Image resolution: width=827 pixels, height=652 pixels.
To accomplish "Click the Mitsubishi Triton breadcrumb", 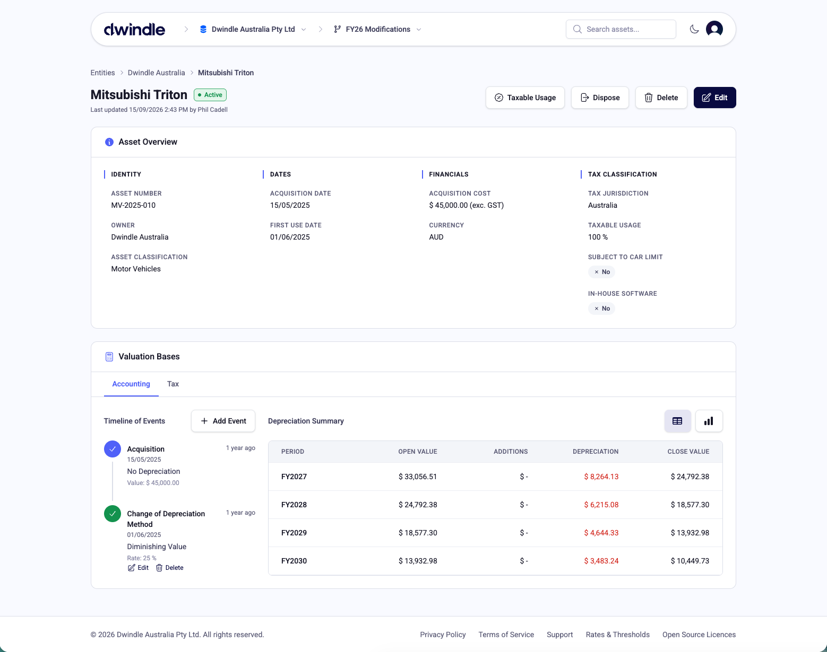I will click(x=226, y=73).
